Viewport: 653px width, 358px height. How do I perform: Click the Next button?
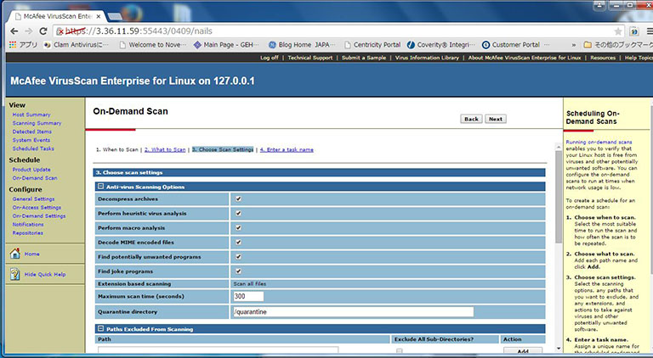pyautogui.click(x=495, y=119)
